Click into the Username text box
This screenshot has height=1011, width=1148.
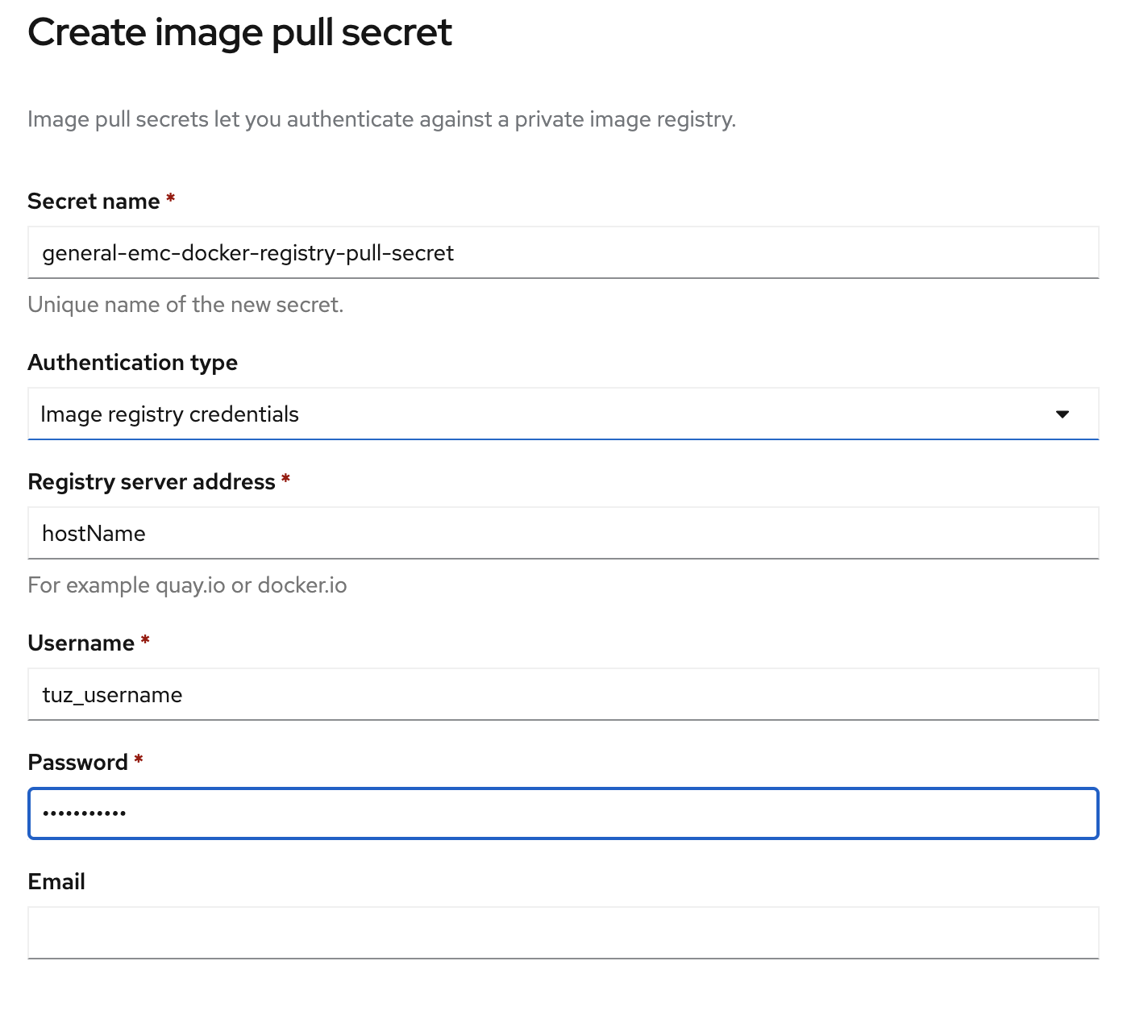click(563, 695)
